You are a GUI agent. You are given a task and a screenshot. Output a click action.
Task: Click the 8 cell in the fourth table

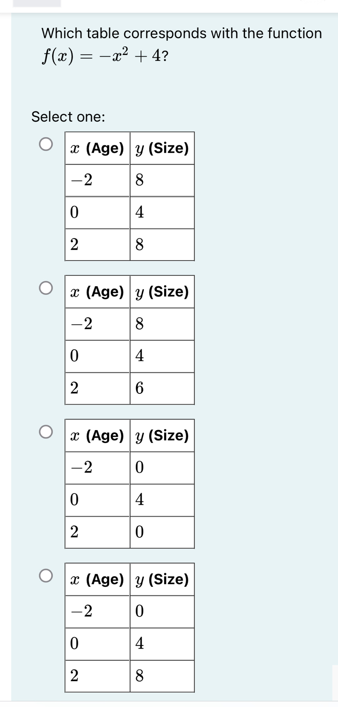click(162, 676)
